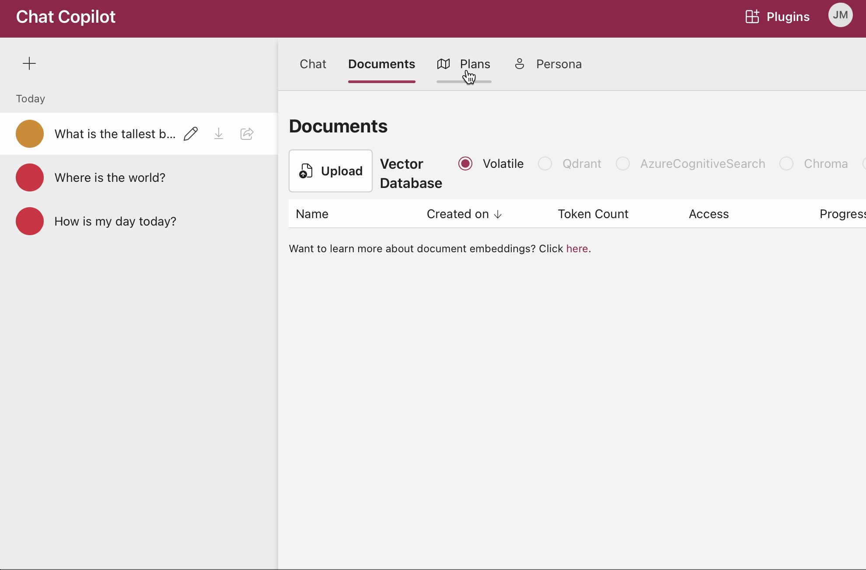866x570 pixels.
Task: Select the Qdrant radio option
Action: pyautogui.click(x=545, y=163)
